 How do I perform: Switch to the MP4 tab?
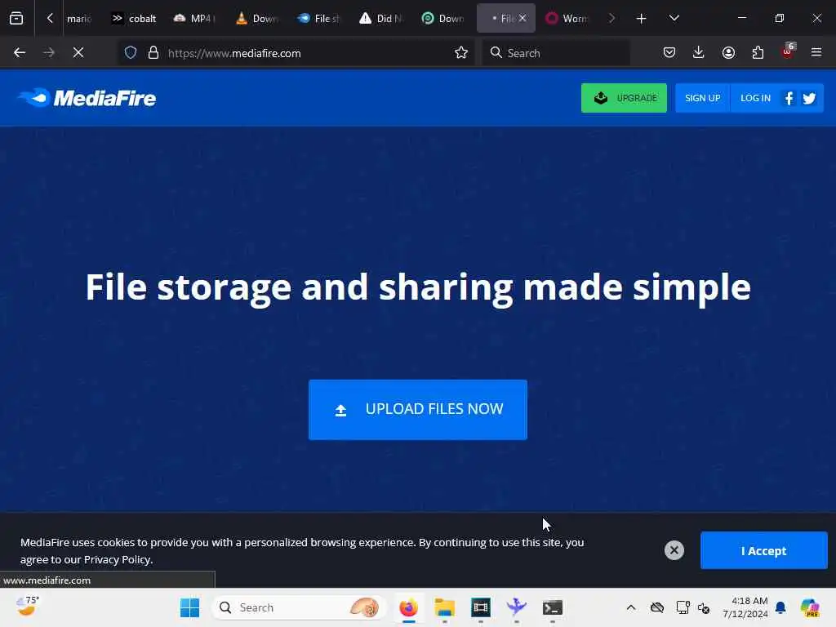pos(195,19)
